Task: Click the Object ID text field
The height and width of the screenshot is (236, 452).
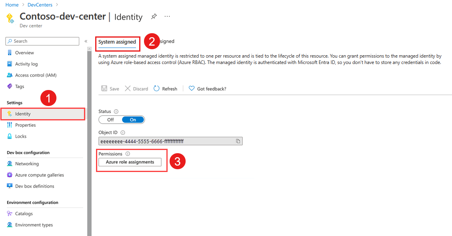Action: pyautogui.click(x=170, y=141)
